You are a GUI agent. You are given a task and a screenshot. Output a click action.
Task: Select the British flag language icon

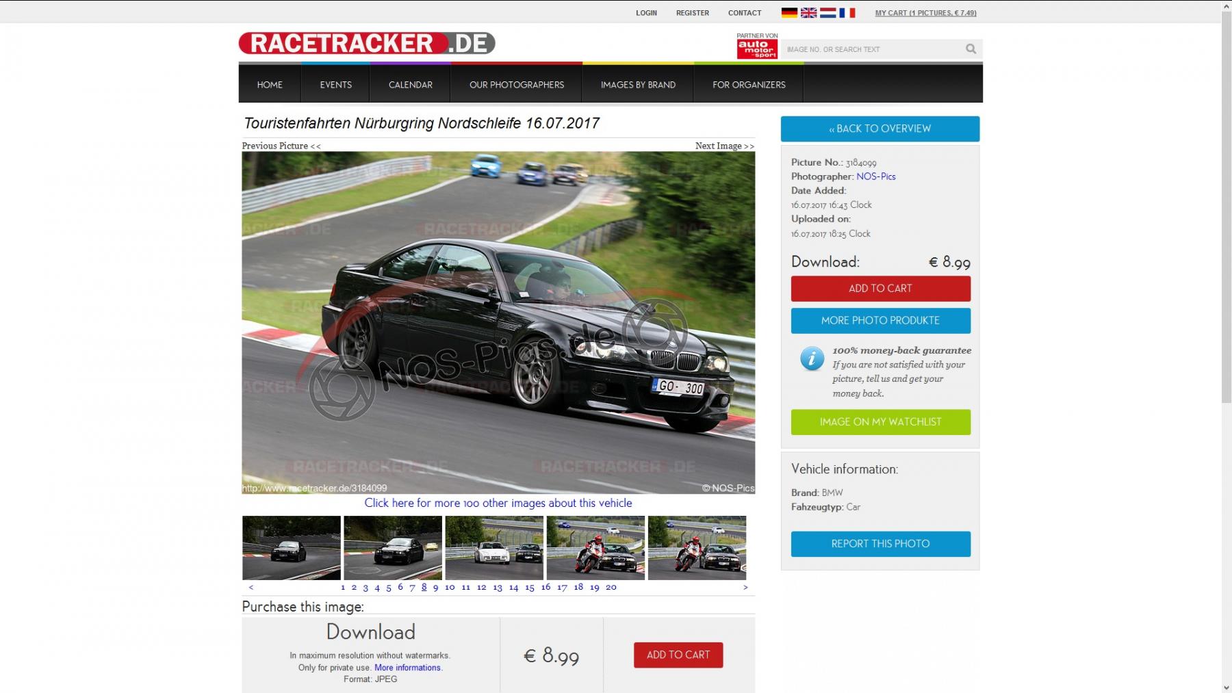(x=808, y=12)
